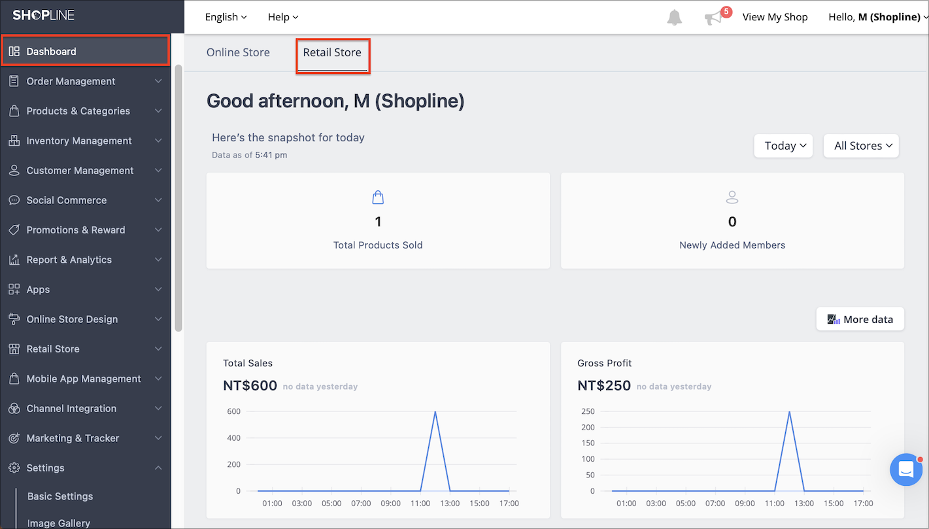Click the More data button
929x529 pixels.
pos(860,319)
